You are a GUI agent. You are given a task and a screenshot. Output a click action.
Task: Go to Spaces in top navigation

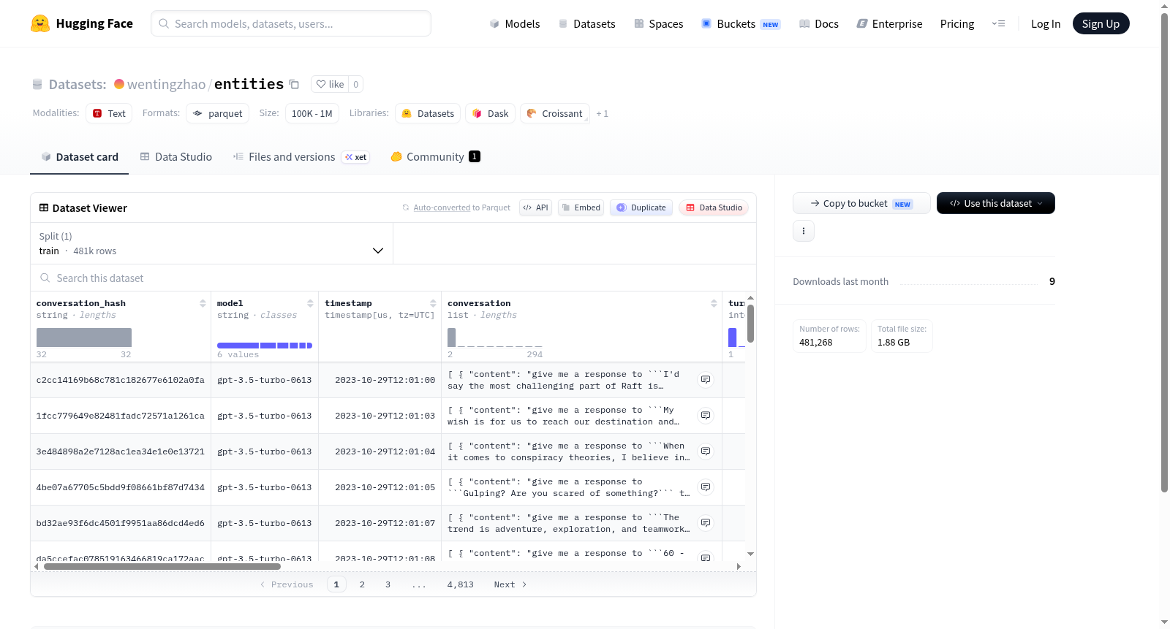[658, 24]
